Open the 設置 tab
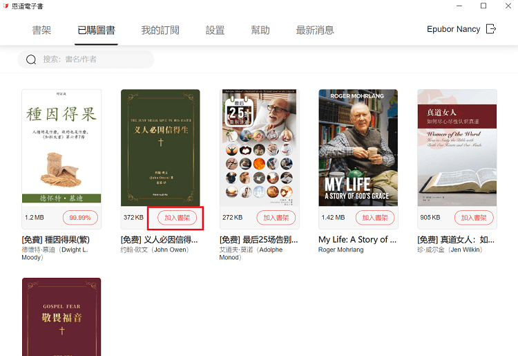This screenshot has width=518, height=356. [x=215, y=30]
